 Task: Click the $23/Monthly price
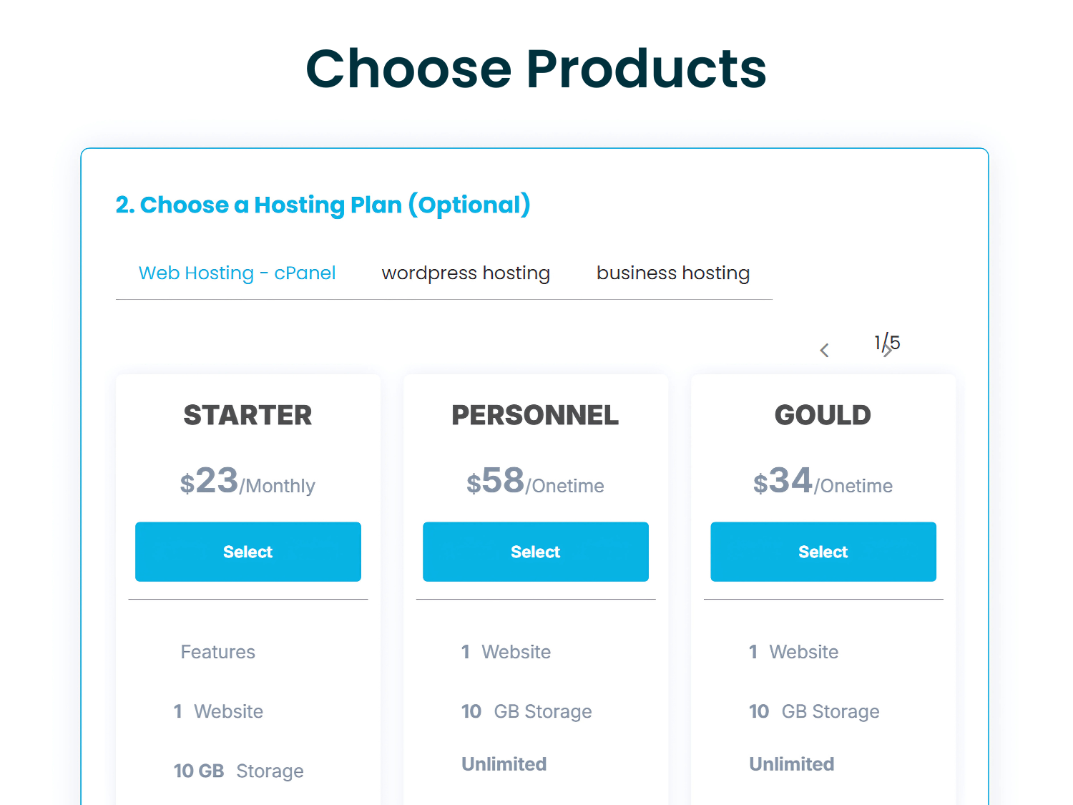coord(248,481)
